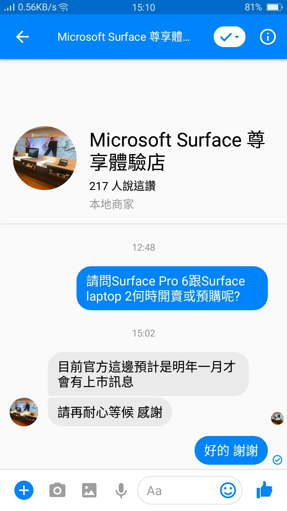Tap the small seen-by avatar indicator

pos(277,418)
